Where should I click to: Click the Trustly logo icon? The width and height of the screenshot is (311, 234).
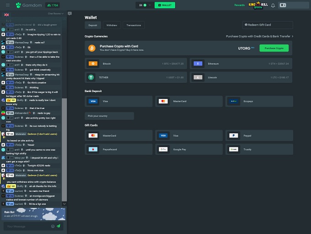click(x=234, y=149)
